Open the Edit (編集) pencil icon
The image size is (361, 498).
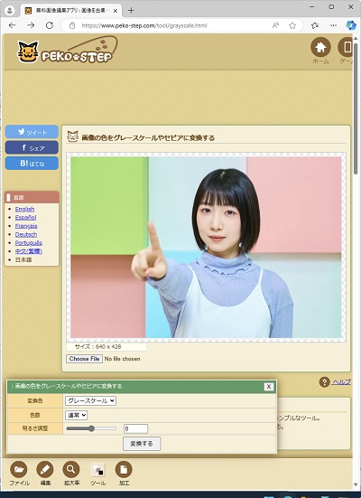[45, 469]
